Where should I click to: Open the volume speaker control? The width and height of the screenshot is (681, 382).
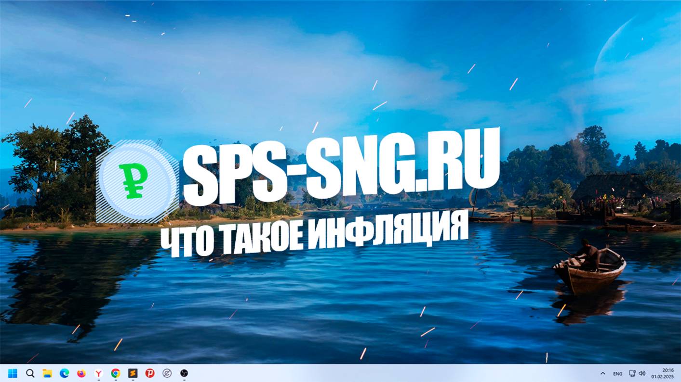click(x=641, y=374)
